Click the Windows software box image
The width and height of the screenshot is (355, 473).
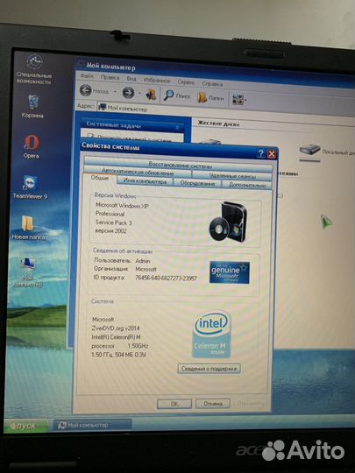point(229,222)
